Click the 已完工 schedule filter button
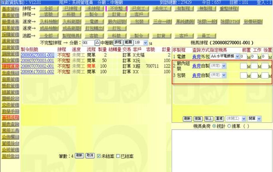 139,9
